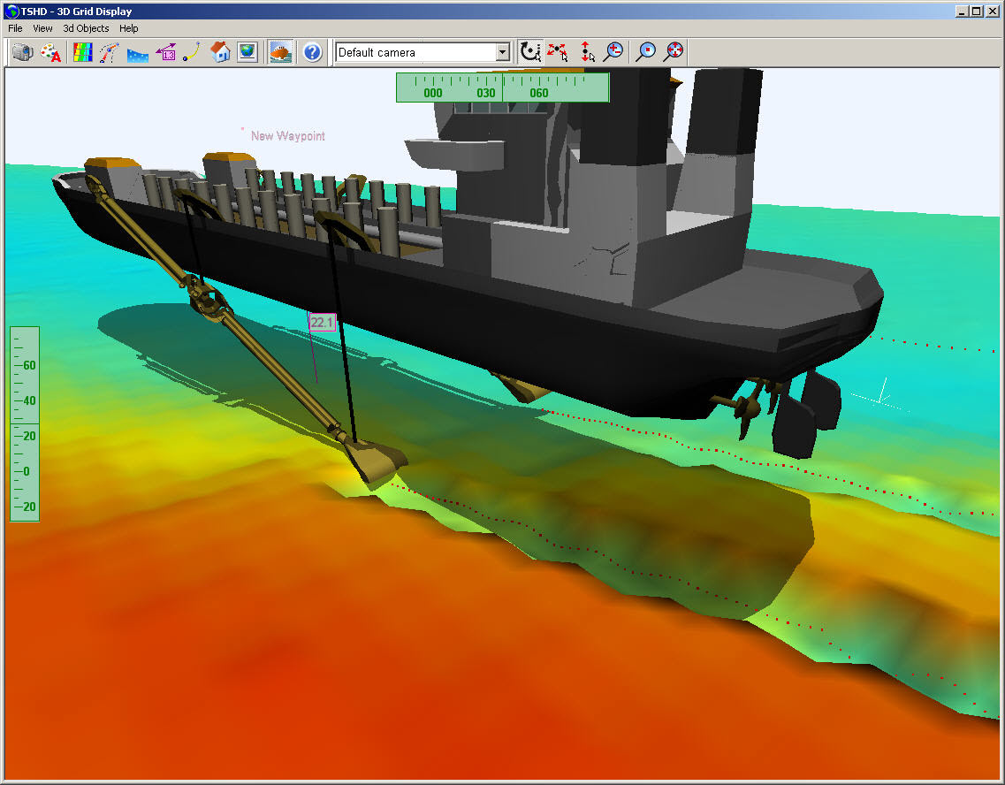Open the 3d Objects menu

point(86,28)
